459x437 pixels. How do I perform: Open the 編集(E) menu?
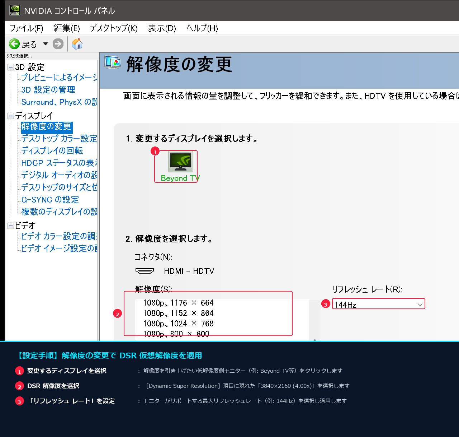tap(67, 28)
